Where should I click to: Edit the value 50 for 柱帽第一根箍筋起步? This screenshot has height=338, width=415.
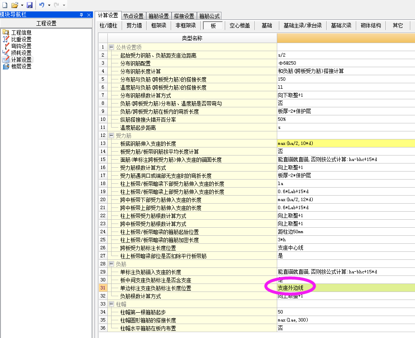[x=346, y=312]
